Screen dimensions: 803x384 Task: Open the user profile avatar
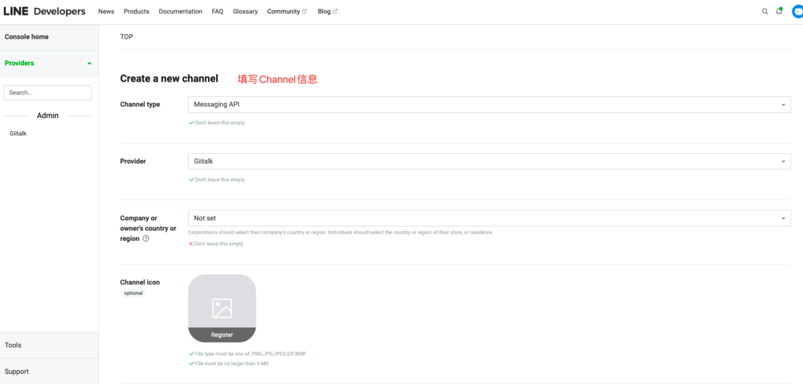[x=797, y=11]
